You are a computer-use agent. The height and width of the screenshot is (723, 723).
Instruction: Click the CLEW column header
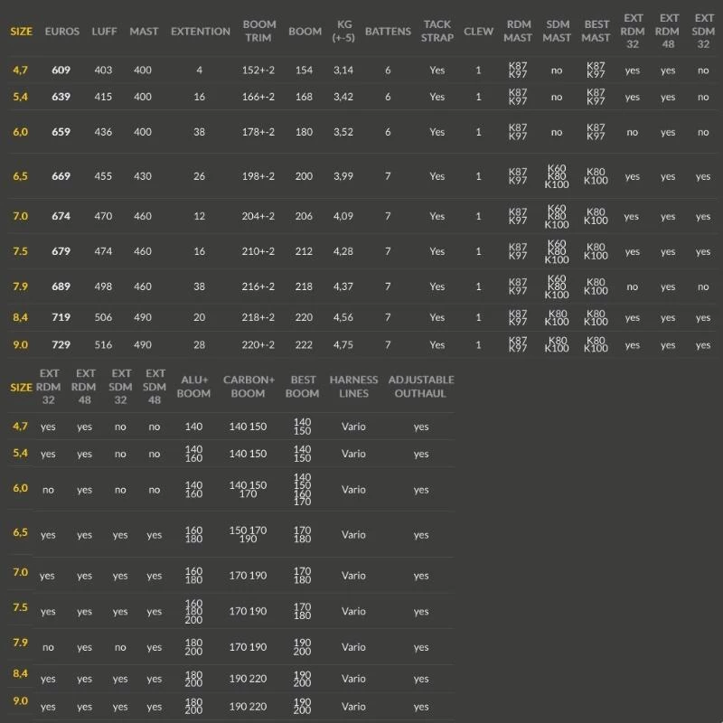click(x=478, y=32)
